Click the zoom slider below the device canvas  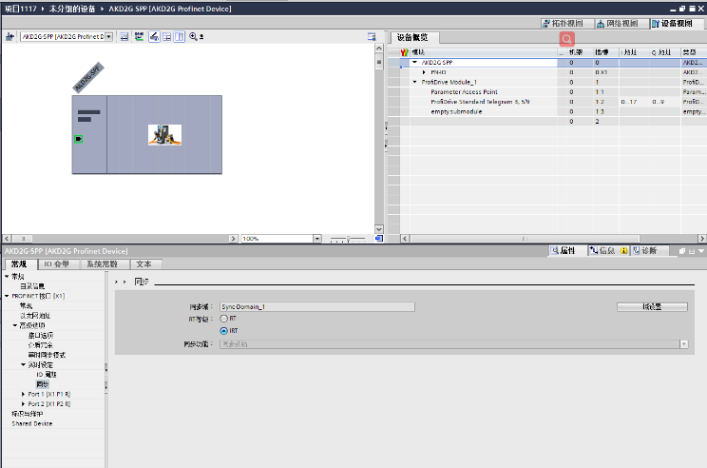tap(348, 239)
